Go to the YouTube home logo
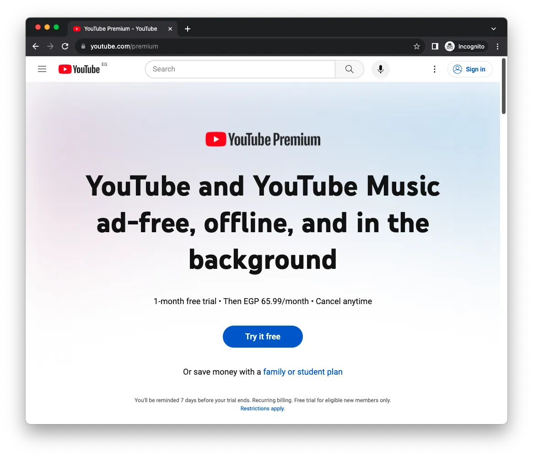This screenshot has height=458, width=533. (79, 69)
